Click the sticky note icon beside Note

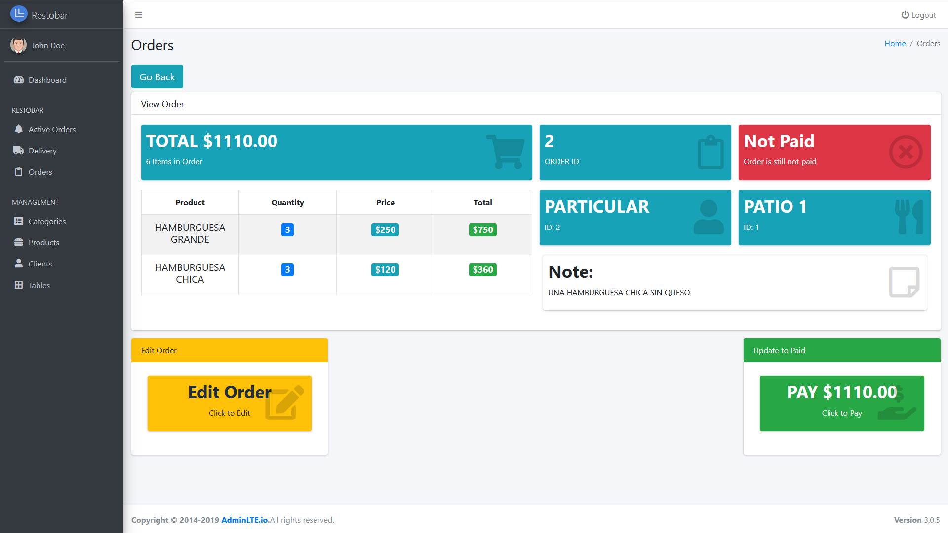point(904,282)
